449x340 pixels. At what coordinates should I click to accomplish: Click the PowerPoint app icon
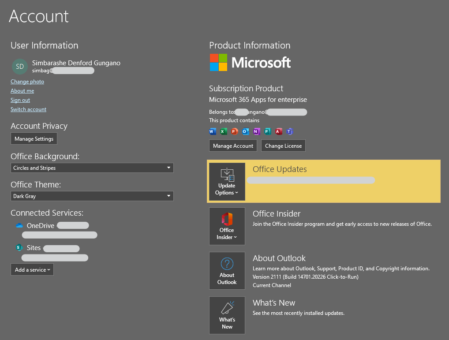235,131
